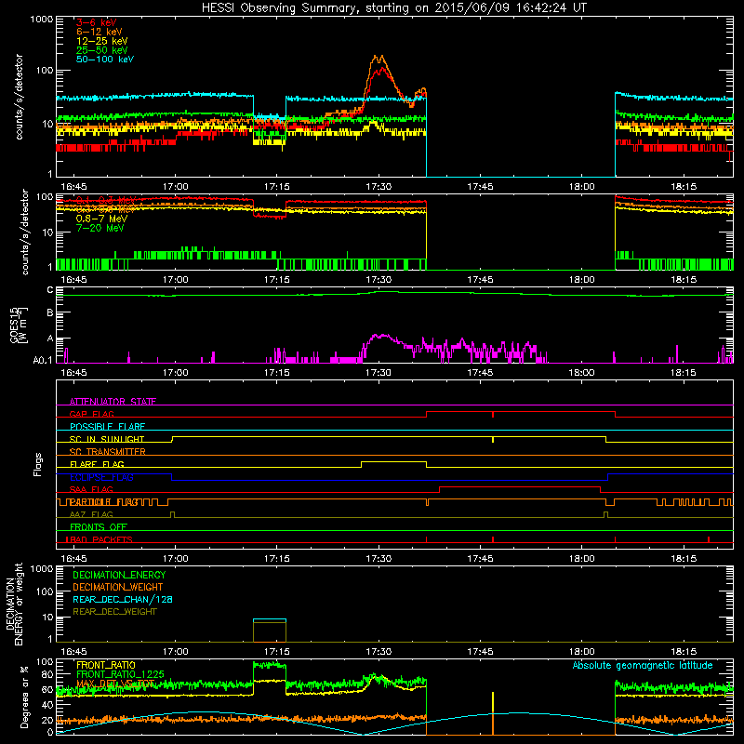Click the Degrees or % axis label
The height and width of the screenshot is (744, 744).
coord(24,697)
